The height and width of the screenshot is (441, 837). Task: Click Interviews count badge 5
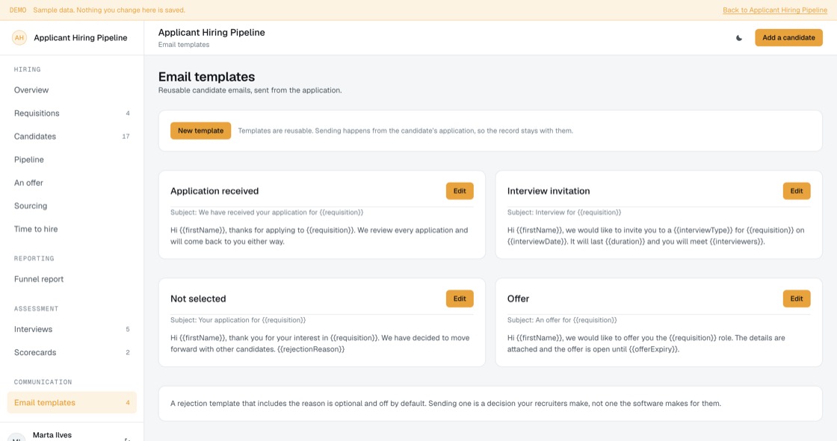coord(128,329)
